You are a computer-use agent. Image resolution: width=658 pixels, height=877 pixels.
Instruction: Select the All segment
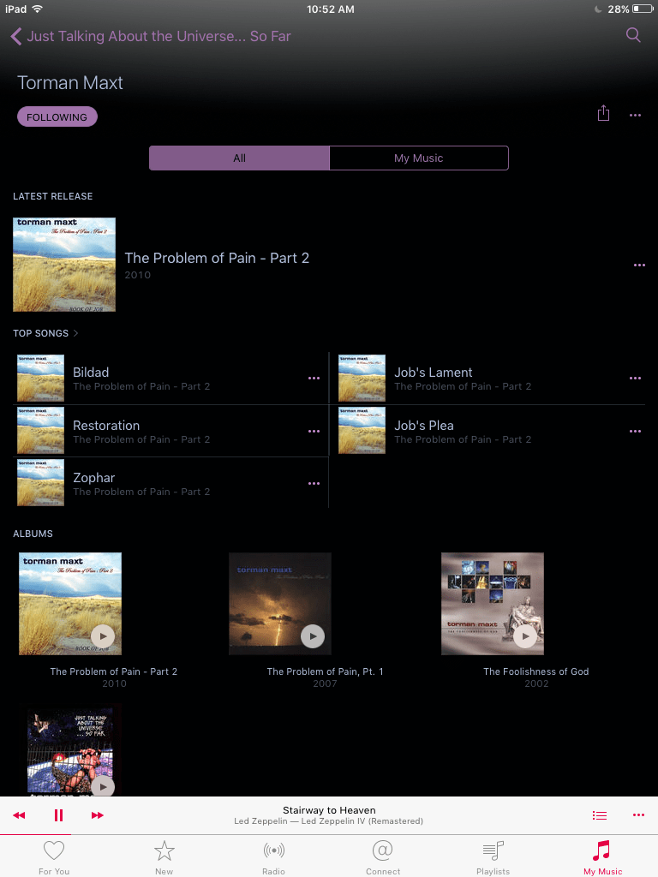click(240, 158)
